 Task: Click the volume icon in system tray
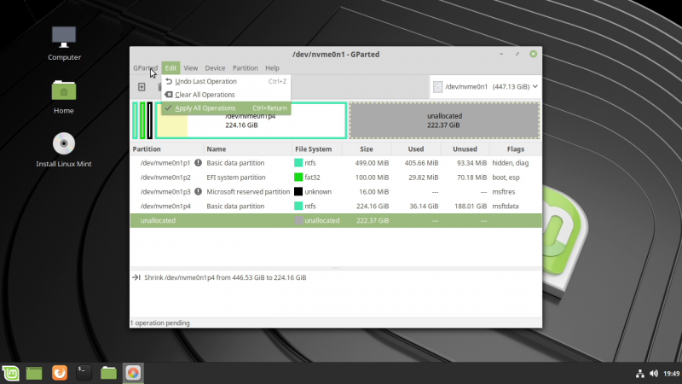[x=654, y=374]
